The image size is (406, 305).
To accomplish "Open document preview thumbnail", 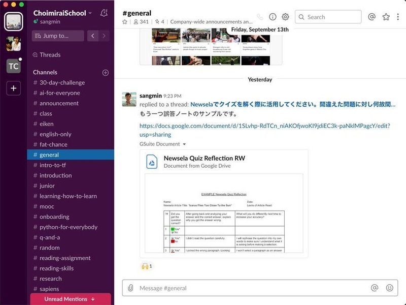I will [x=224, y=213].
